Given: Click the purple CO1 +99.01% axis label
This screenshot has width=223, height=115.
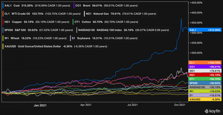Looking at the screenshot, I should pyautogui.click(x=205, y=67).
